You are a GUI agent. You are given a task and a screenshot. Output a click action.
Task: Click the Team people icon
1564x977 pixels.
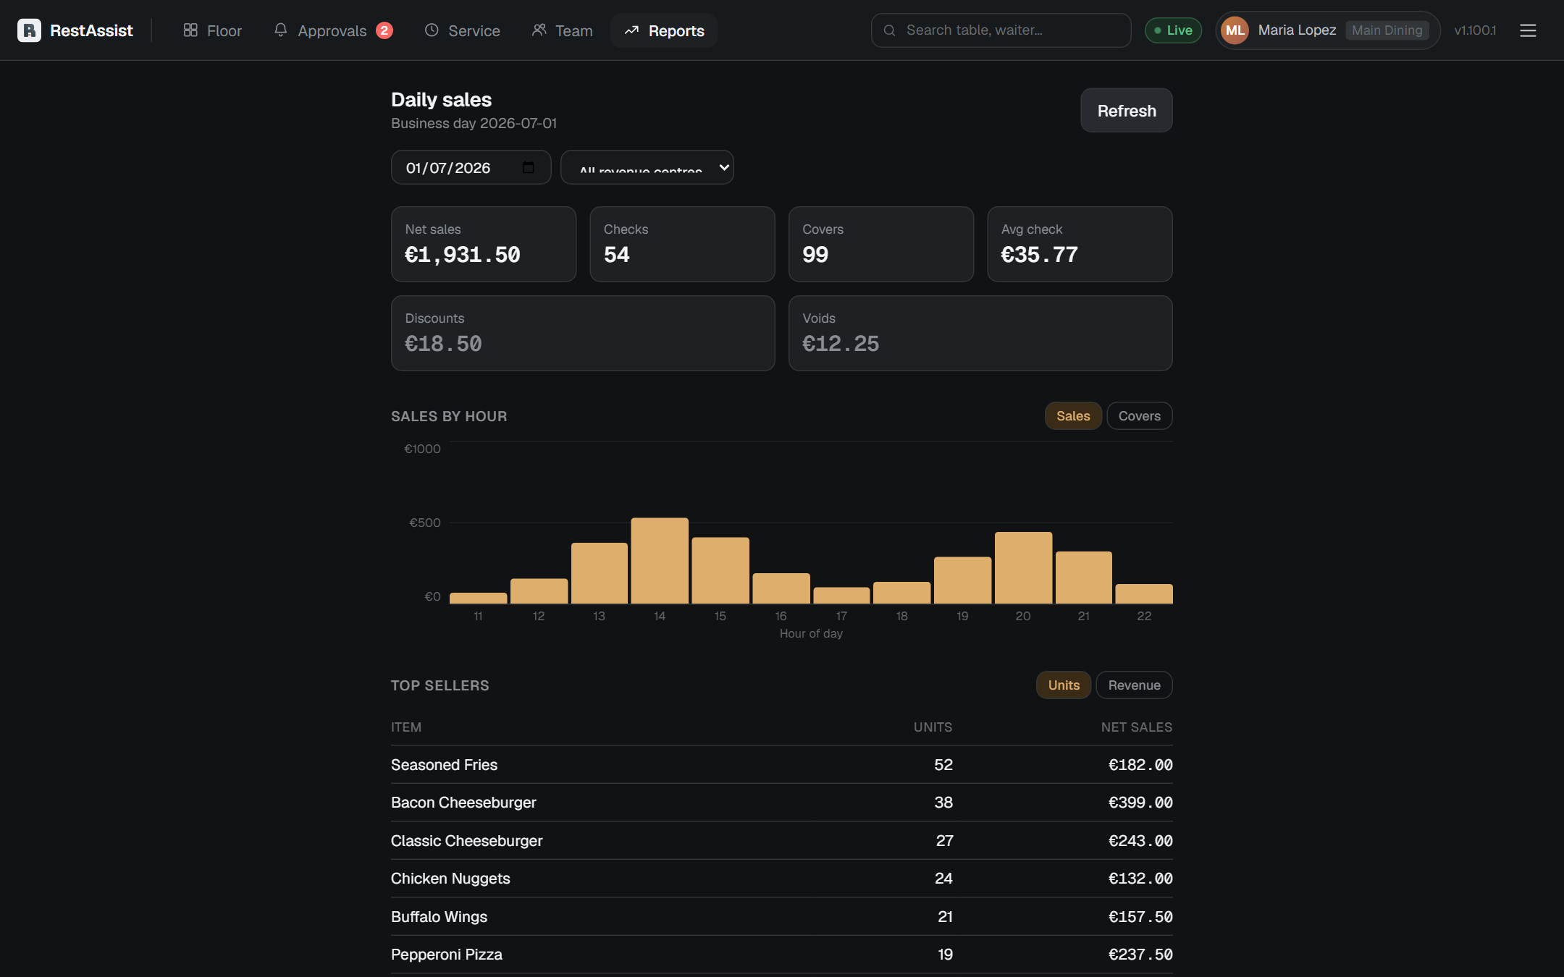point(539,30)
